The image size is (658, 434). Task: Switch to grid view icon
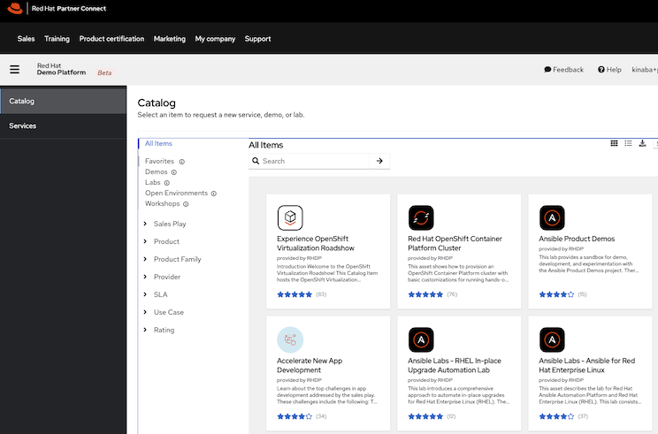(x=614, y=143)
